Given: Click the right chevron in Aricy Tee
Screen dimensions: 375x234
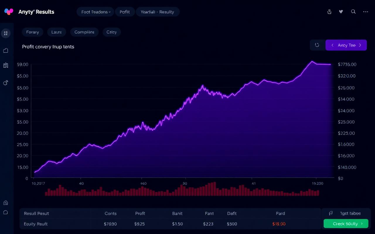Looking at the screenshot, I should [360, 45].
